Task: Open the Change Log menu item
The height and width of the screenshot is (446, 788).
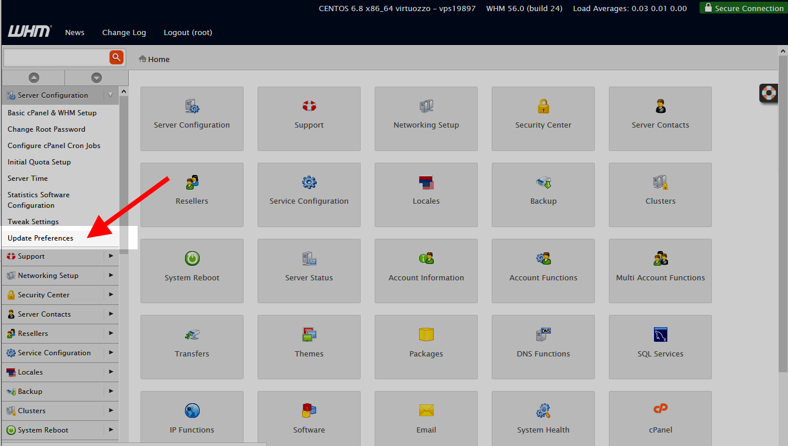Action: 124,33
